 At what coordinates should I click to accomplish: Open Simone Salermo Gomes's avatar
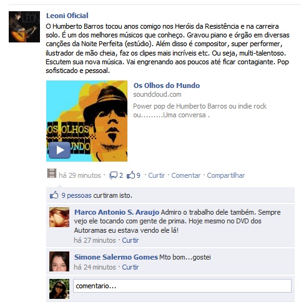[x=59, y=261]
